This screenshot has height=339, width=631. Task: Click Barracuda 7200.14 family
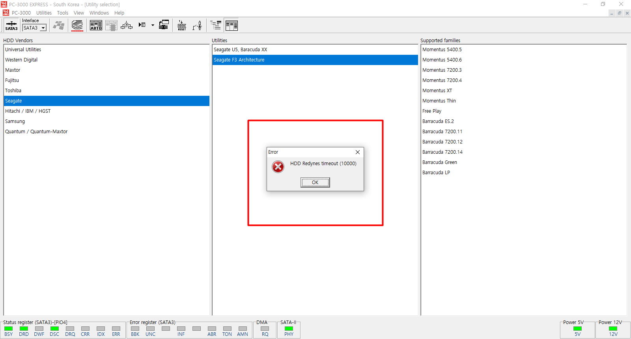[523, 152]
